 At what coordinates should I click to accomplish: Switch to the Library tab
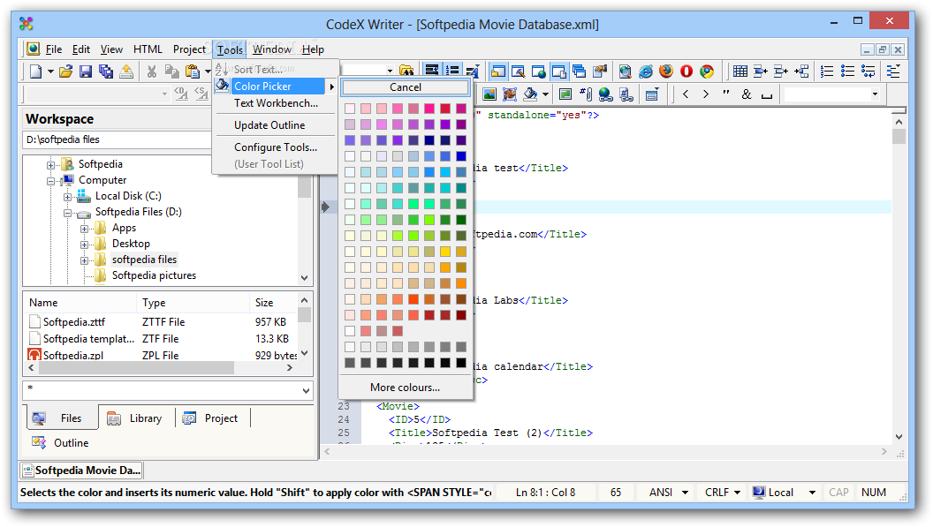pyautogui.click(x=136, y=418)
